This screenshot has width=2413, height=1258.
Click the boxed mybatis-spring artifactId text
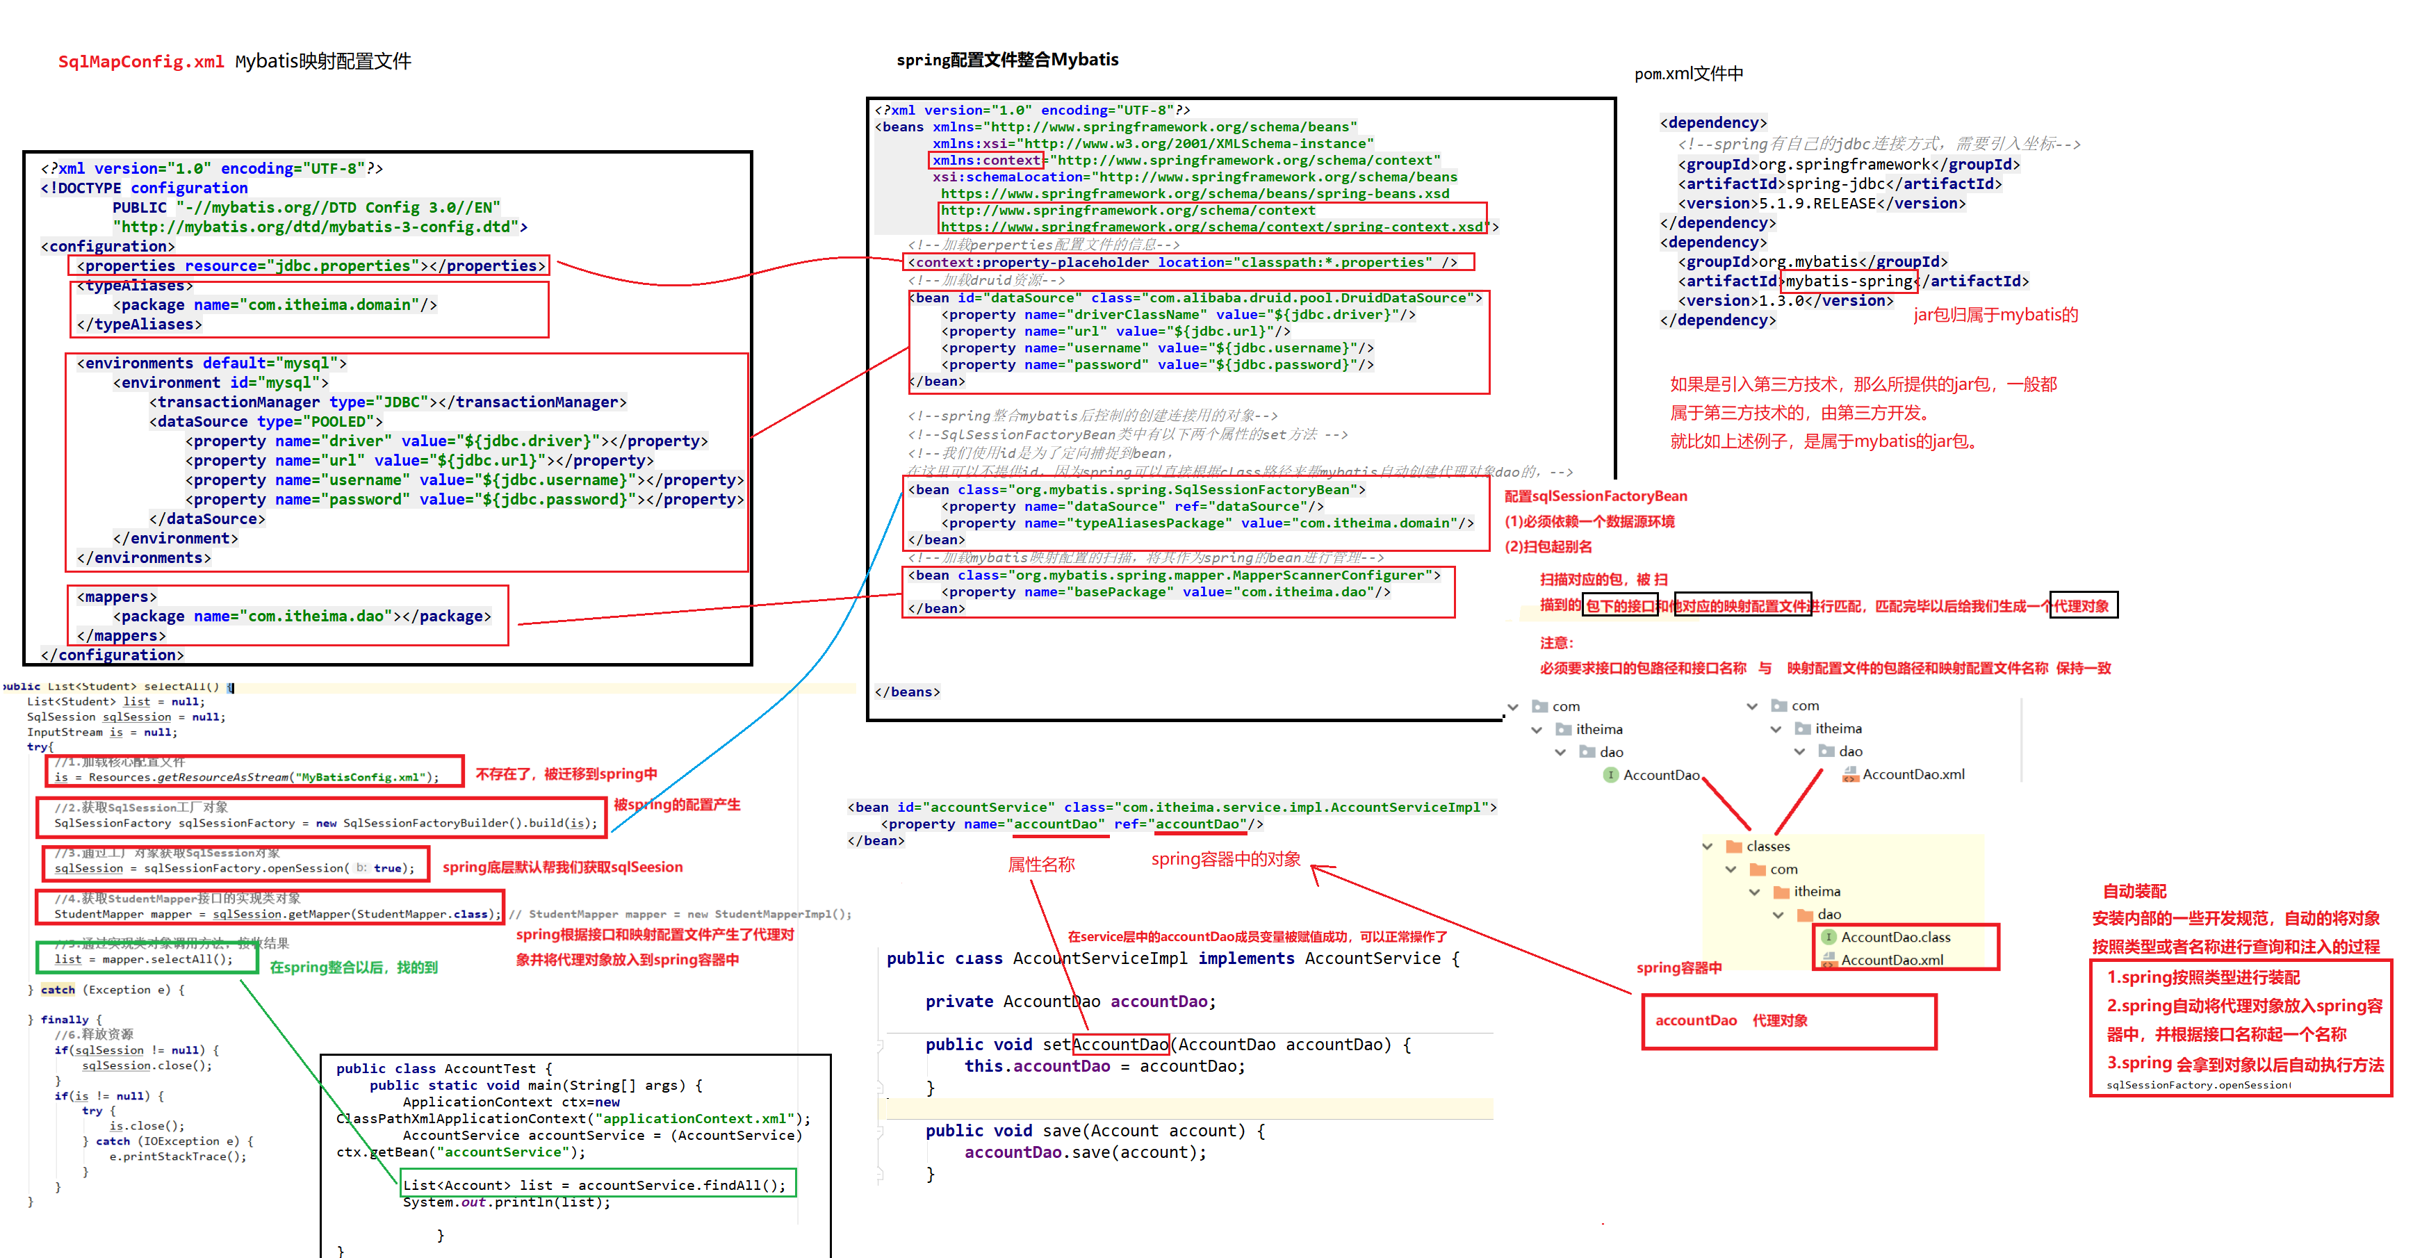[1848, 281]
